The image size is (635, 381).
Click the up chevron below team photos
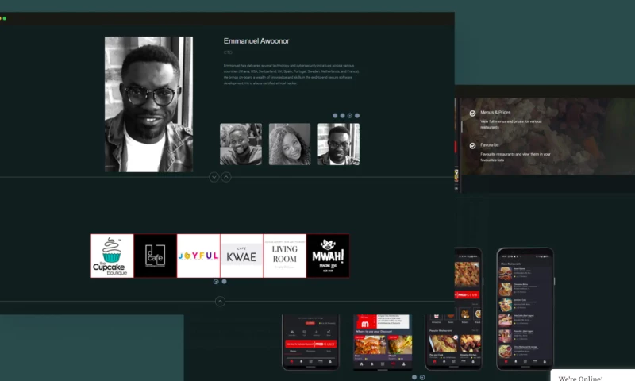(226, 177)
